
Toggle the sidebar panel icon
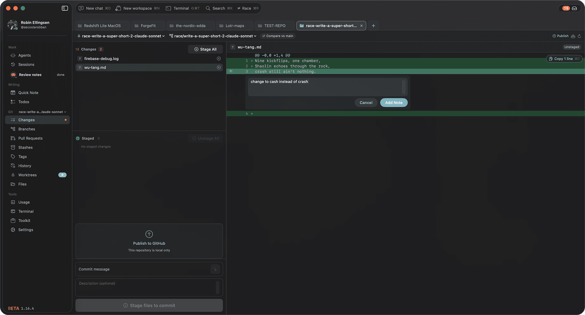coord(65,8)
